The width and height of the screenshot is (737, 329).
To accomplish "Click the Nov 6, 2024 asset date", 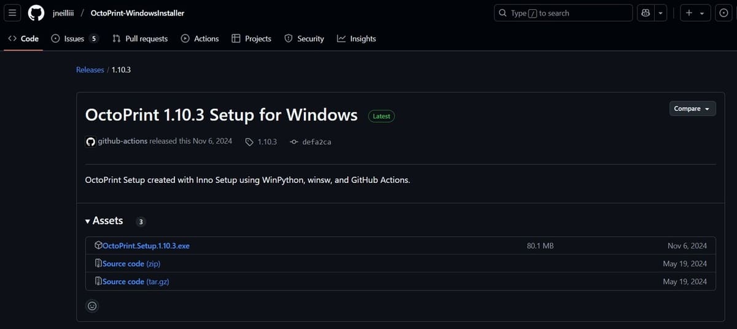I will pos(687,246).
